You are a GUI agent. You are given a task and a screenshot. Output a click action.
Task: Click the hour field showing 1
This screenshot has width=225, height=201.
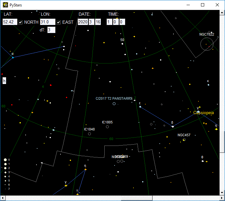pos(109,22)
